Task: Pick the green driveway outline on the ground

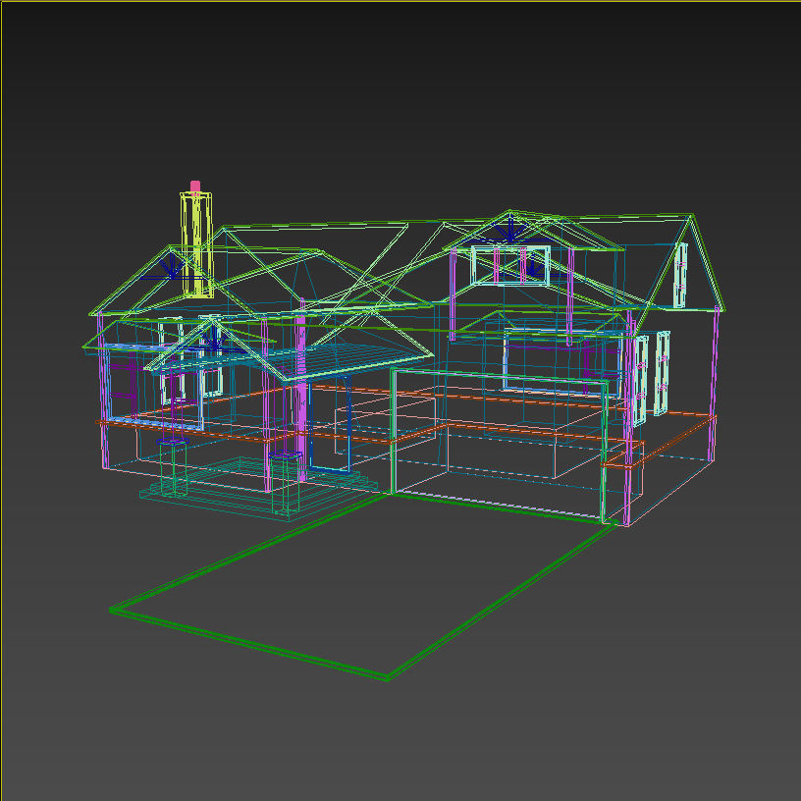Action: tap(364, 586)
